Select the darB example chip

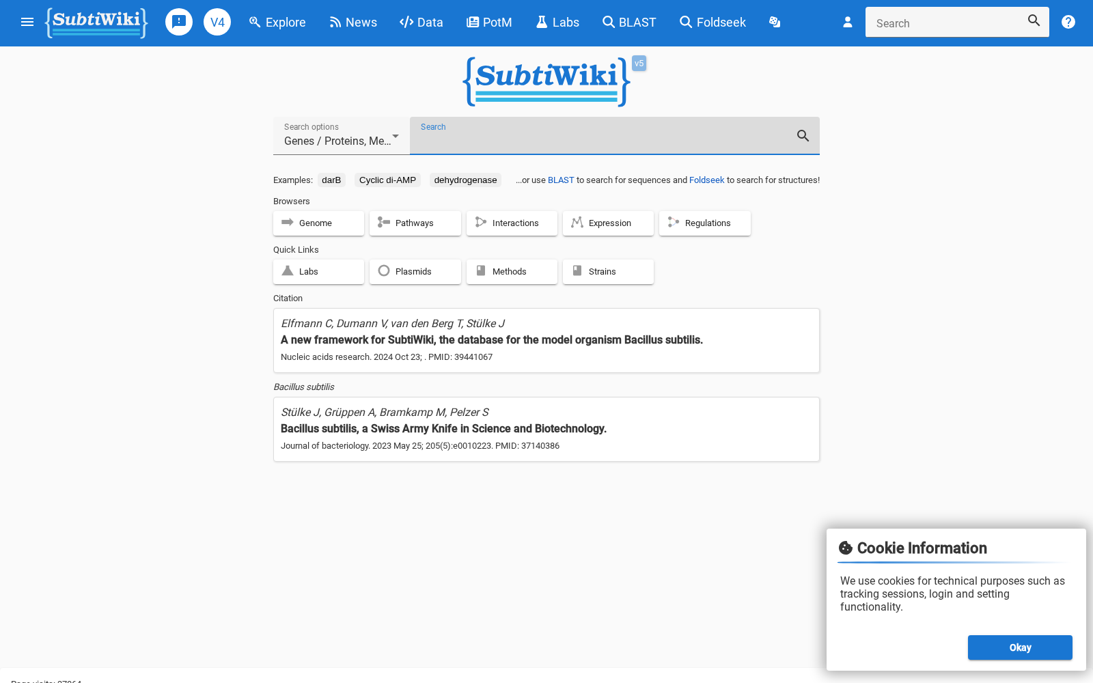tap(331, 180)
